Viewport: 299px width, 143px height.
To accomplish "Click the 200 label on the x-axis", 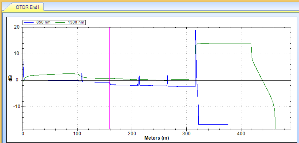I will [x=132, y=133].
